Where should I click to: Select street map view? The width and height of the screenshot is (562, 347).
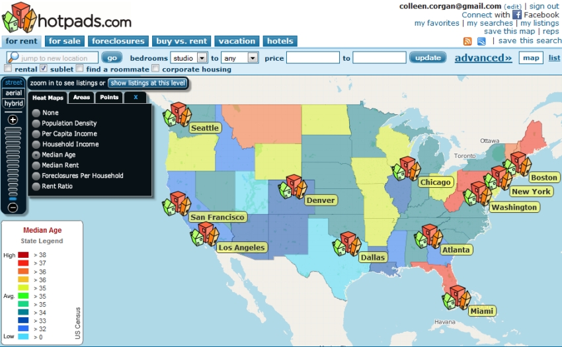pos(14,83)
